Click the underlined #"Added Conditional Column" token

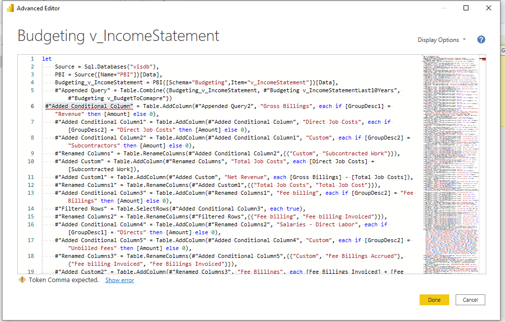[89, 106]
